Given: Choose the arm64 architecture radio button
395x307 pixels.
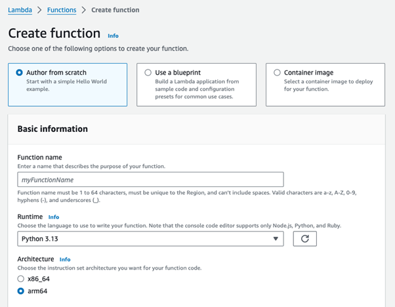Looking at the screenshot, I should coord(20,291).
